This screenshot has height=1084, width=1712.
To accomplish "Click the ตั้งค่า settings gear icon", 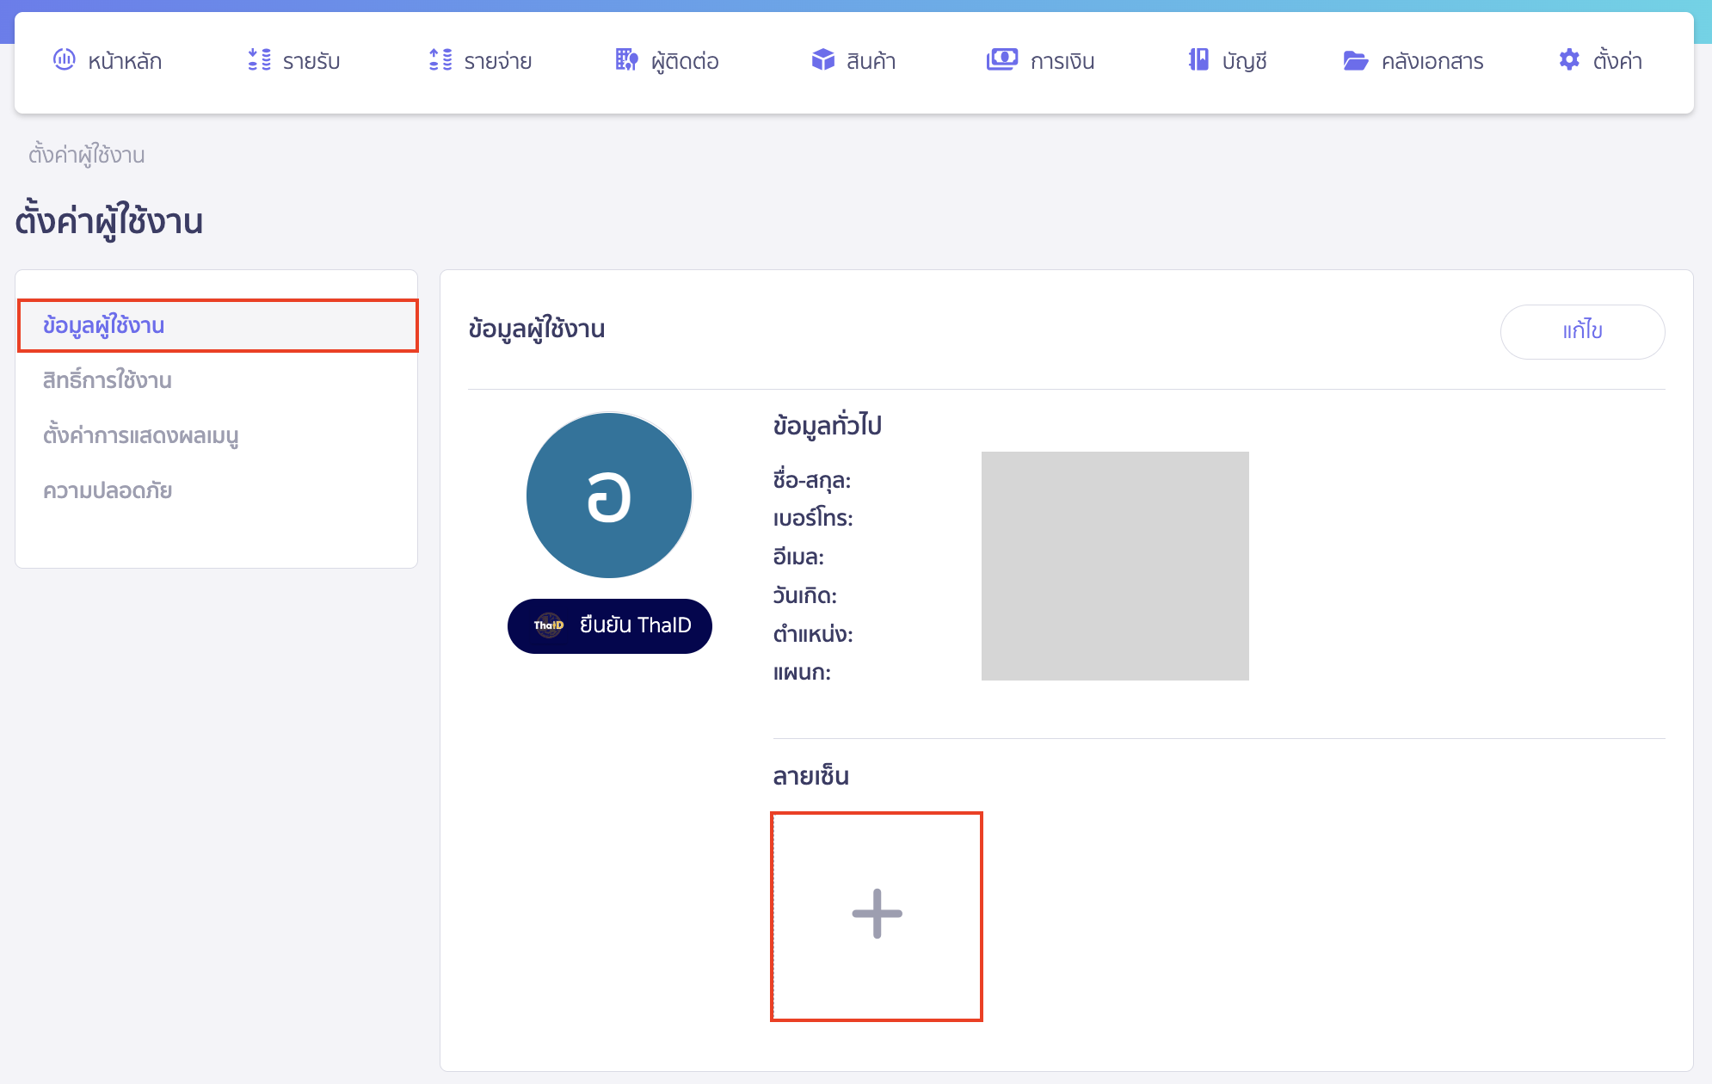I will coord(1569,60).
